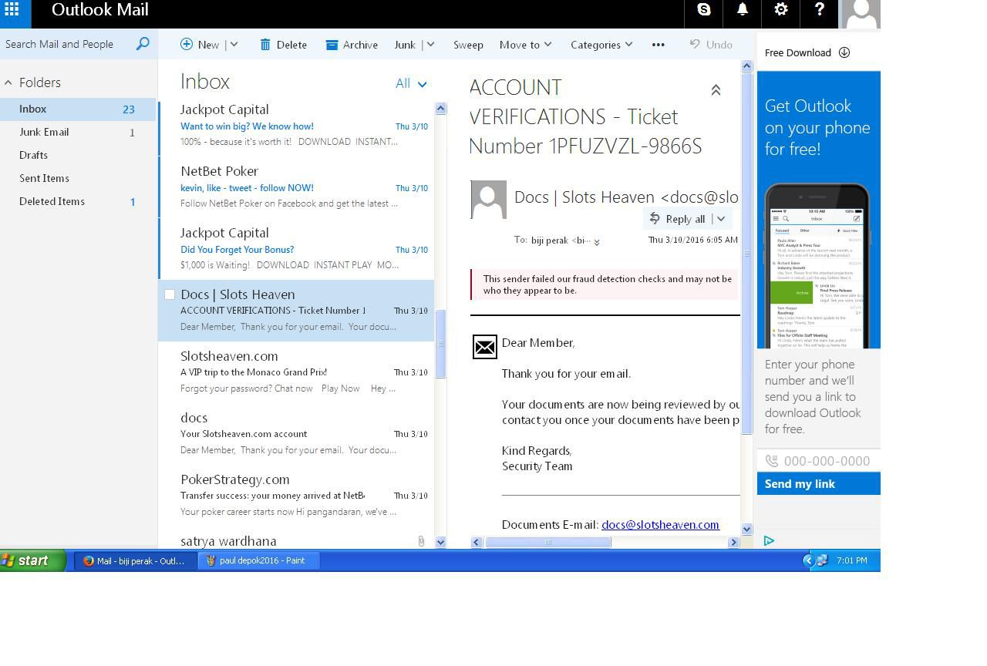Open the docs@slotsheaven.com email link
The image size is (987, 666).
click(660, 524)
